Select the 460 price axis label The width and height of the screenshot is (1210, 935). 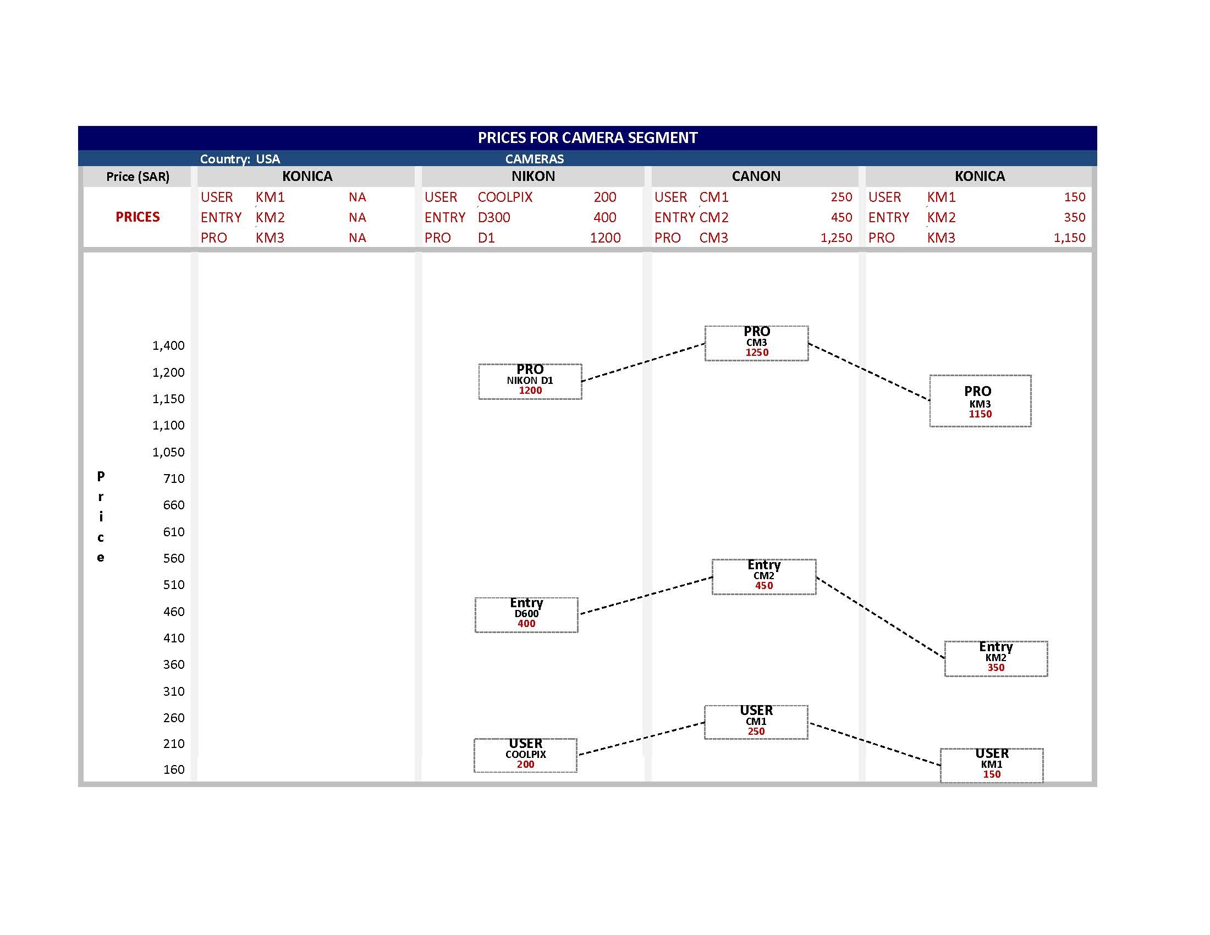pyautogui.click(x=174, y=612)
